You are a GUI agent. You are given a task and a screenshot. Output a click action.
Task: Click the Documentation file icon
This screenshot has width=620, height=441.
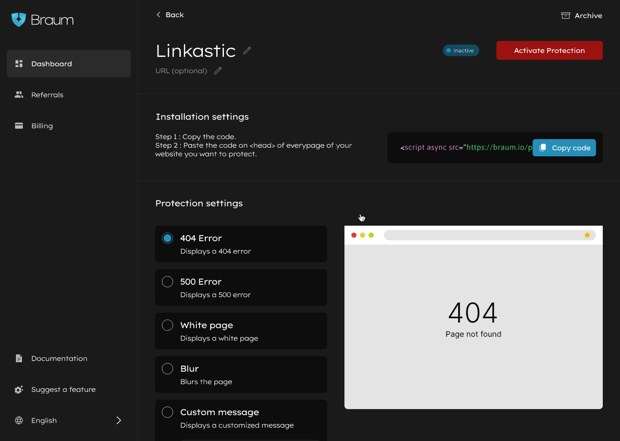click(x=19, y=358)
